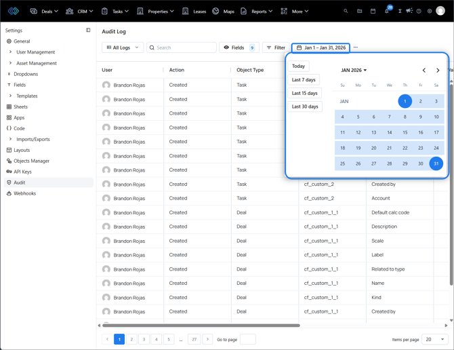Go to page 2 of audit log
This screenshot has height=350, width=454.
[131, 339]
